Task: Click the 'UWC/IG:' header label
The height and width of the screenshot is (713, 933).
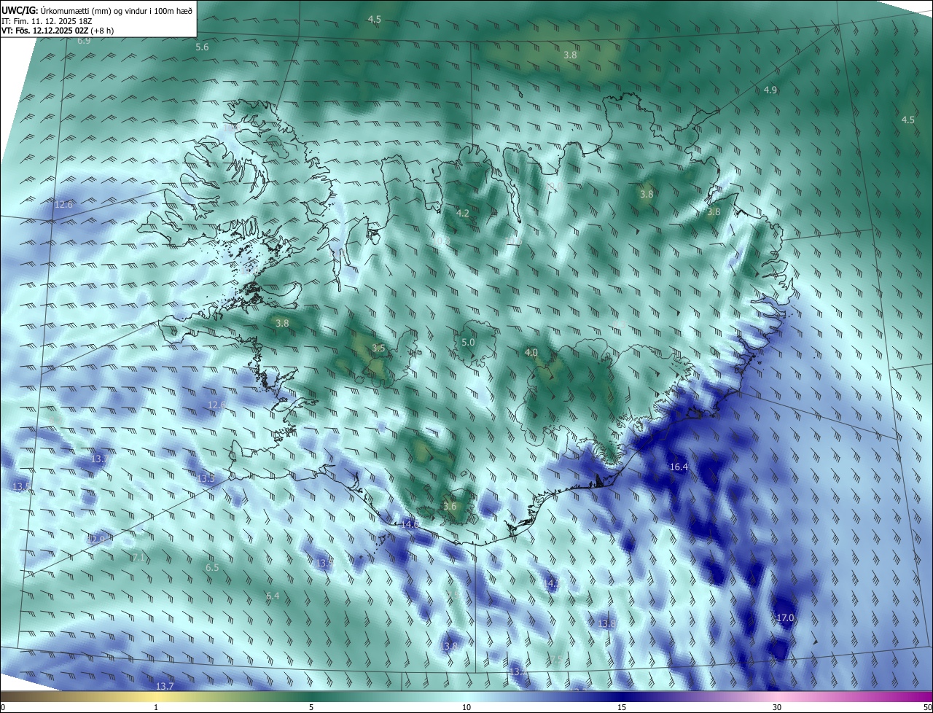Action: coord(20,10)
